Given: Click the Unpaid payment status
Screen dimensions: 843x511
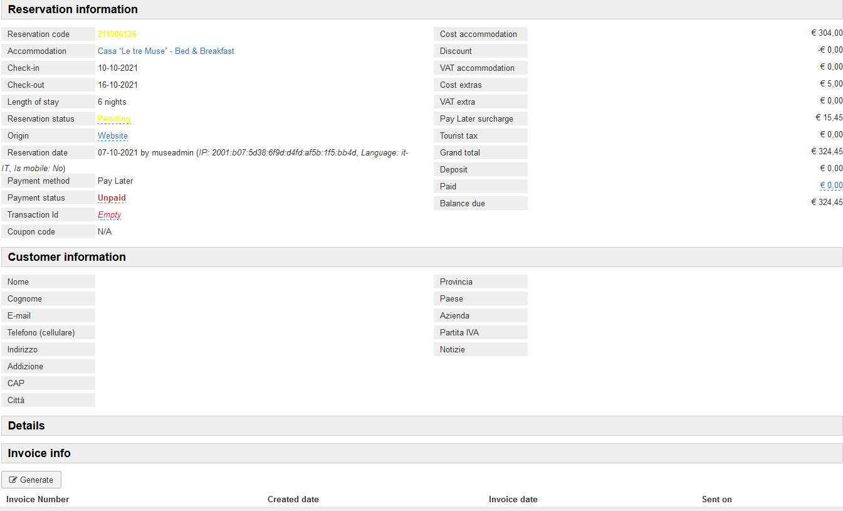Looking at the screenshot, I should tap(112, 198).
